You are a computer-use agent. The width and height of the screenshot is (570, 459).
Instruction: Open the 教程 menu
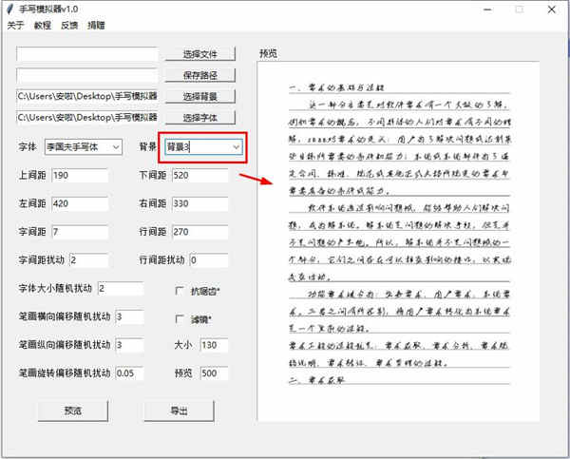click(42, 25)
